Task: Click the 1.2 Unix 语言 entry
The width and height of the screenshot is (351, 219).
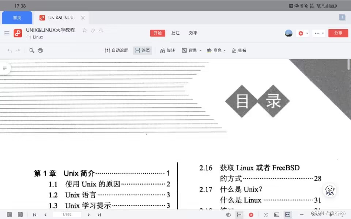Action: [109, 195]
